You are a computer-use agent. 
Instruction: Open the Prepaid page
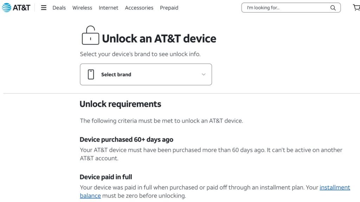(169, 7)
